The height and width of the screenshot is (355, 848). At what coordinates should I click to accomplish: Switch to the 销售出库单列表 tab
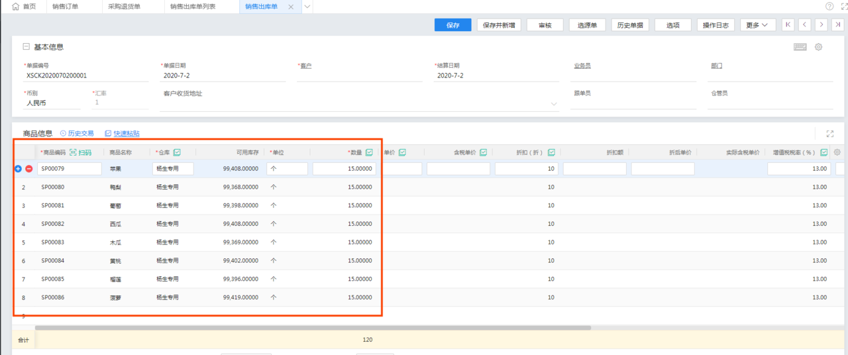tap(193, 6)
